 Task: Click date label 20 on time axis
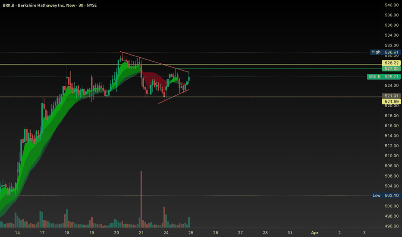[116, 233]
